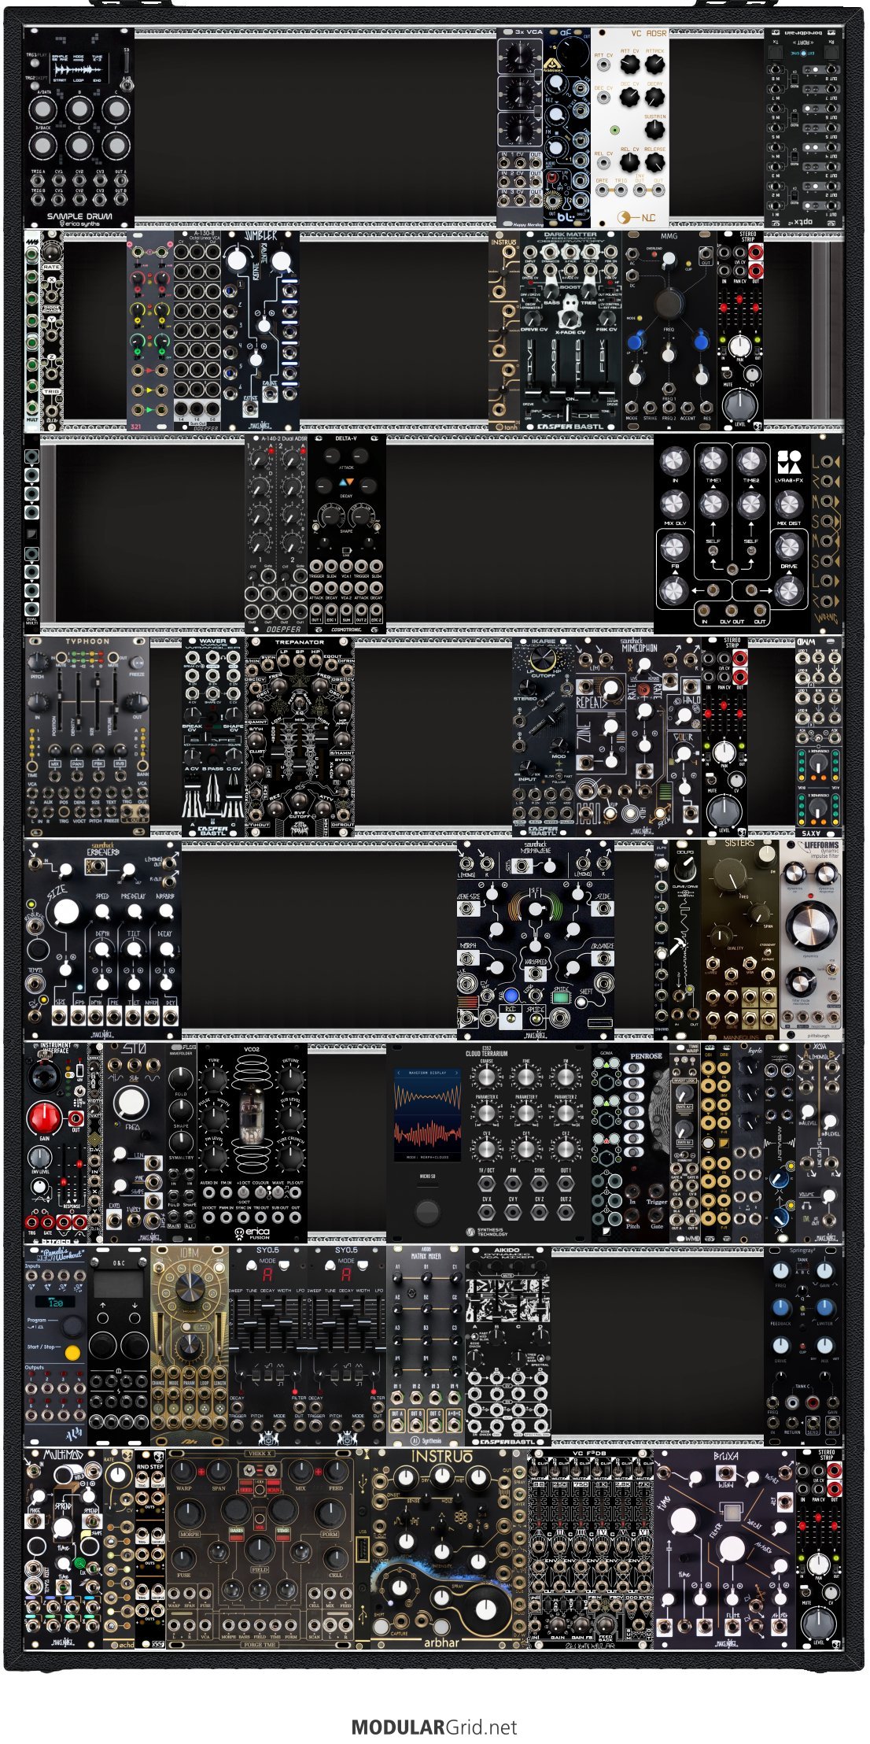The width and height of the screenshot is (870, 1744).
Task: Select the Ikarie filter module
Action: point(544,736)
